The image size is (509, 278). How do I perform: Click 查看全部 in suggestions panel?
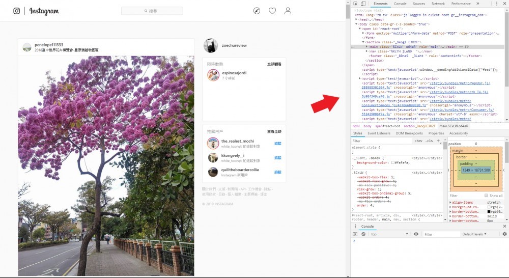(274, 131)
